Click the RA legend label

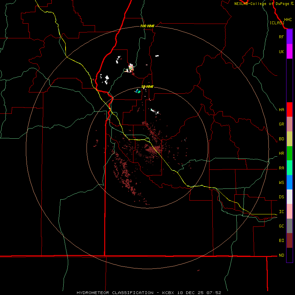tap(281, 168)
